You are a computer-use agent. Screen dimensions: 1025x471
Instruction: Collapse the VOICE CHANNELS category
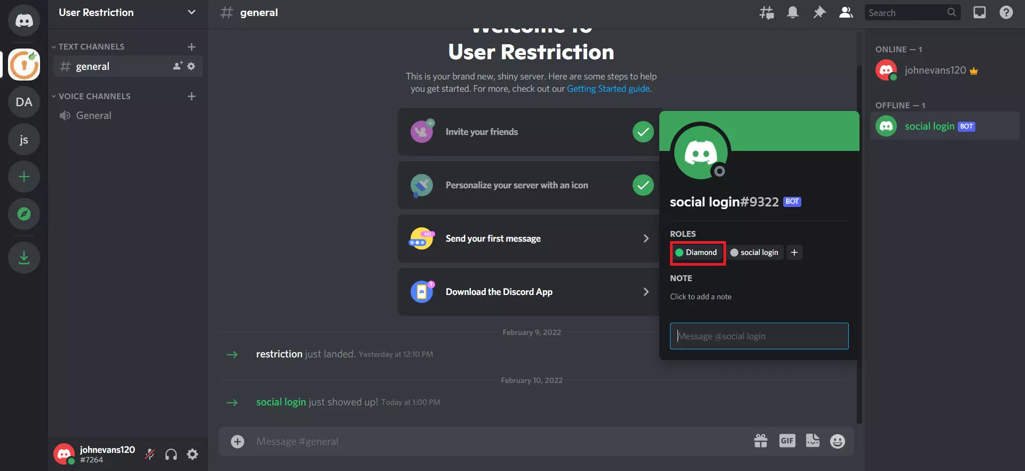(x=91, y=97)
